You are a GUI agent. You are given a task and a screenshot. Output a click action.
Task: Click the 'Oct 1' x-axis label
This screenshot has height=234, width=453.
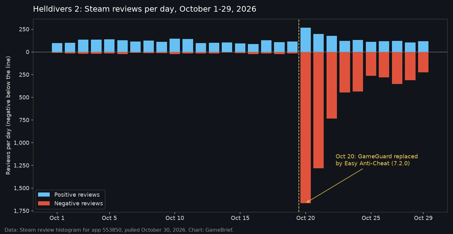coord(57,218)
